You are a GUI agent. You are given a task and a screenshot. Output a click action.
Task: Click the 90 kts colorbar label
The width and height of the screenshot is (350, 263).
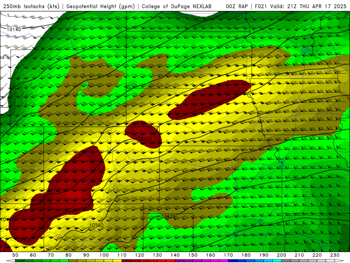86,255
